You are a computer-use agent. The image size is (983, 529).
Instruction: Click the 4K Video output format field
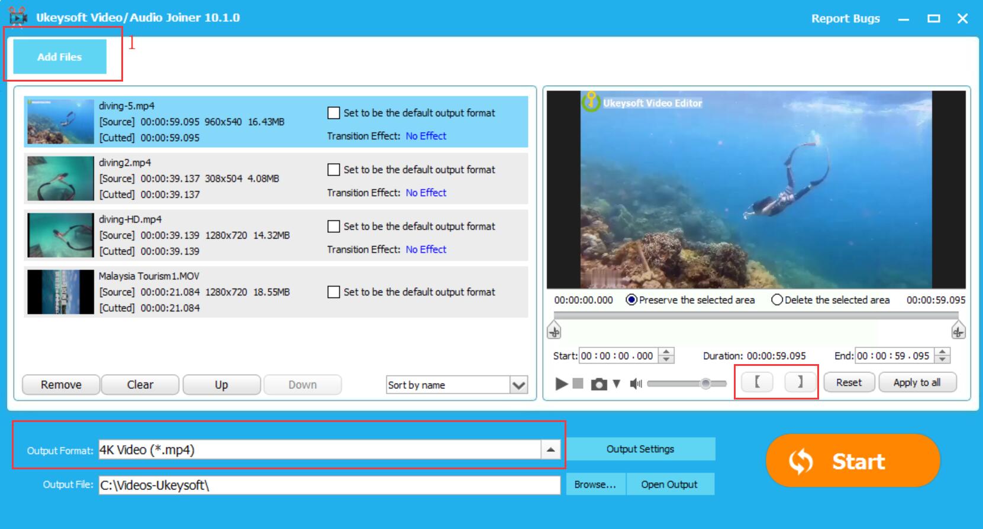[320, 450]
